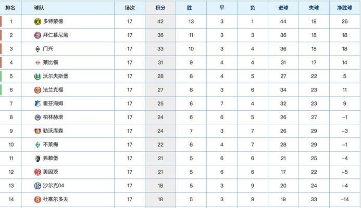This screenshot has height=208, width=361.
Task: Click the Bayern Munich club crest
Action: click(x=38, y=35)
